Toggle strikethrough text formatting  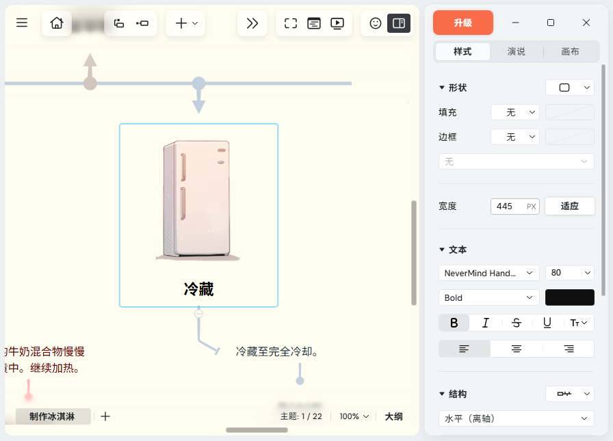coord(516,323)
